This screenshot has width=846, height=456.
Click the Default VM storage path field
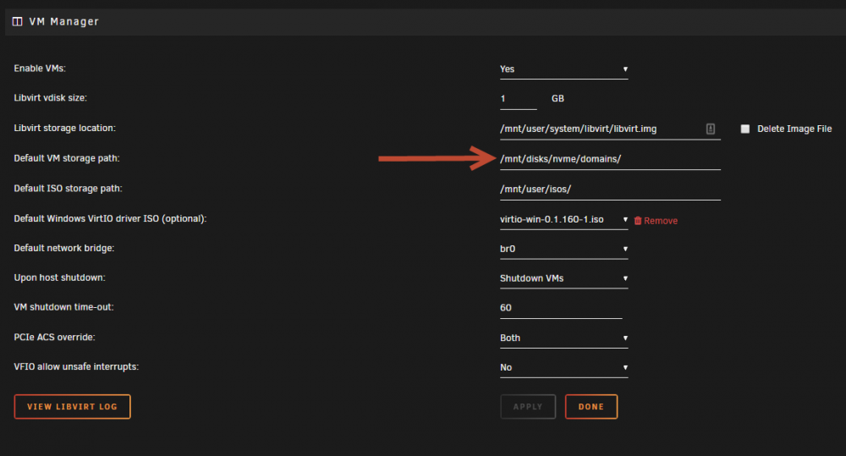610,159
